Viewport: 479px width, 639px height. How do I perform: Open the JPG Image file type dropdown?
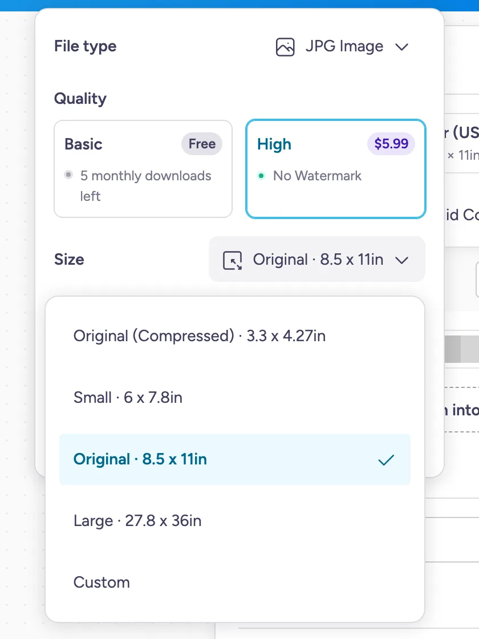point(342,46)
